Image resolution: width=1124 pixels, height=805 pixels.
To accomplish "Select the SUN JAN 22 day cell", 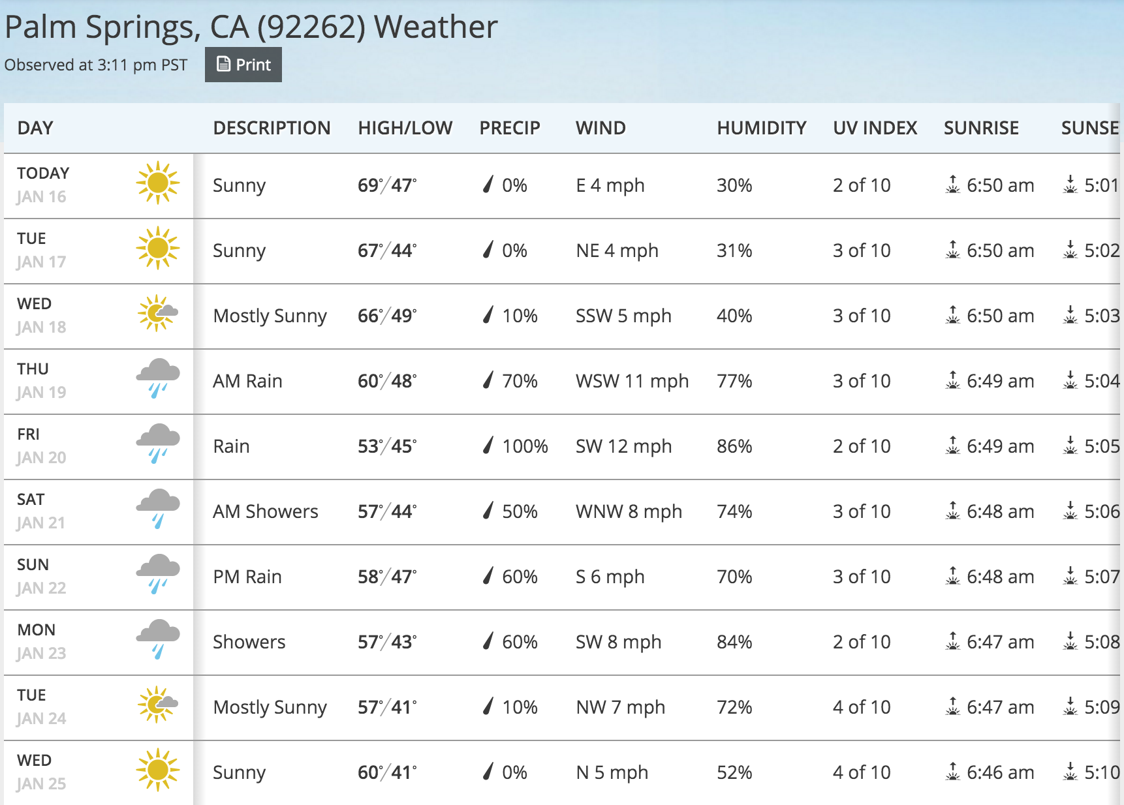I will 42,577.
